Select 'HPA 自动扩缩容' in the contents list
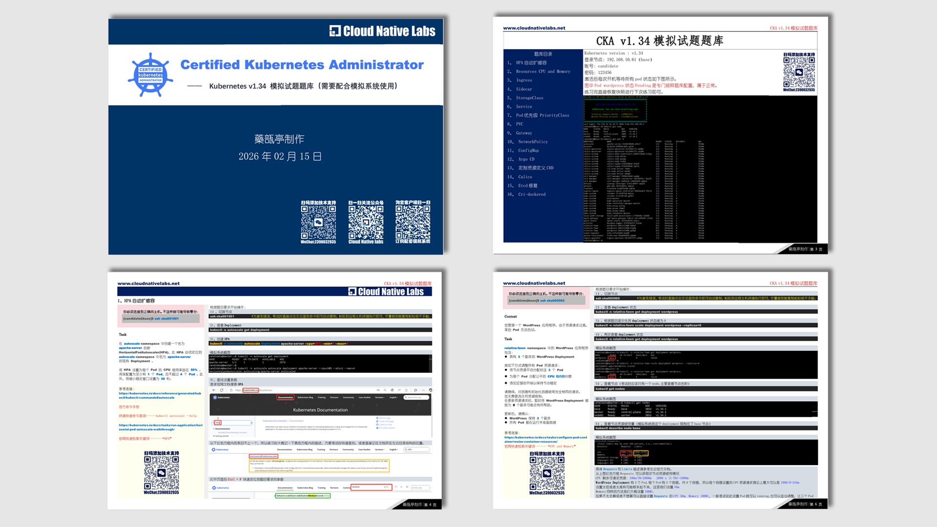Image resolution: width=937 pixels, height=527 pixels. tap(531, 63)
